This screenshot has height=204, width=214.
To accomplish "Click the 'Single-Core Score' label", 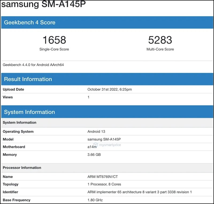I will [x=54, y=49].
